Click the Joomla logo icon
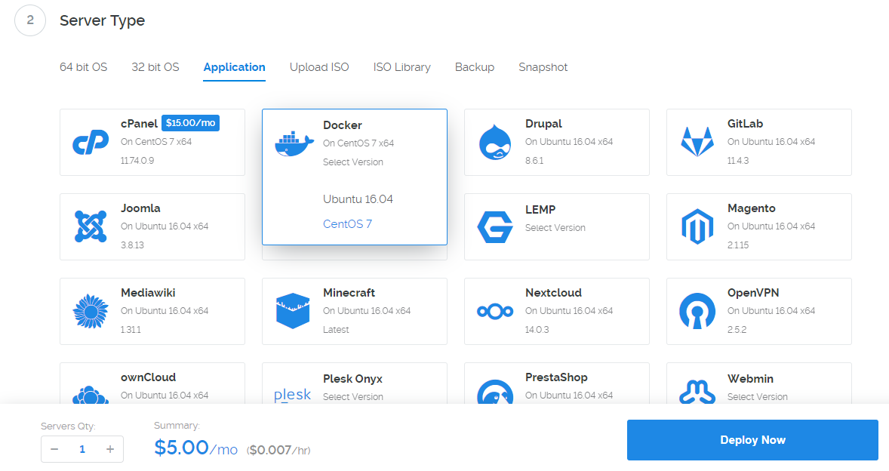The height and width of the screenshot is (471, 889). click(91, 226)
